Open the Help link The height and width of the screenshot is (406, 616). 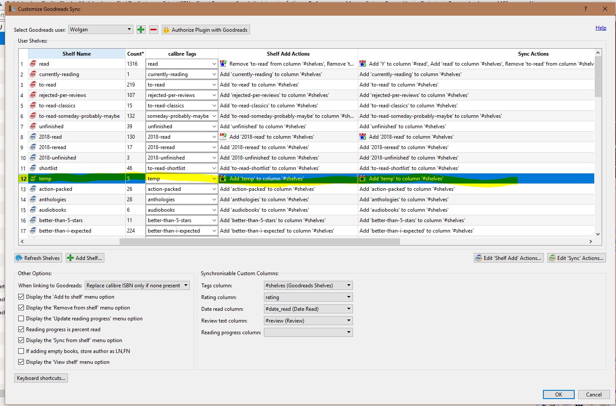point(601,28)
